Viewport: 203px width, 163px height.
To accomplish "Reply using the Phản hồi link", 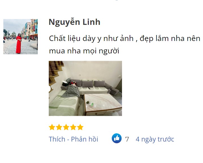I will [x=85, y=139].
